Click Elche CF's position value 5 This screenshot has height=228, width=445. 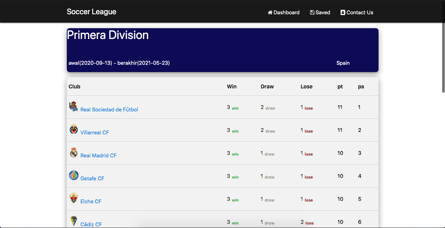click(x=360, y=199)
